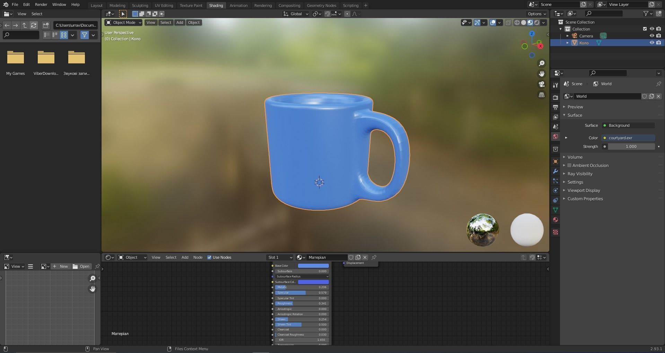
Task: Go to parent directory in file browser
Action: point(24,25)
